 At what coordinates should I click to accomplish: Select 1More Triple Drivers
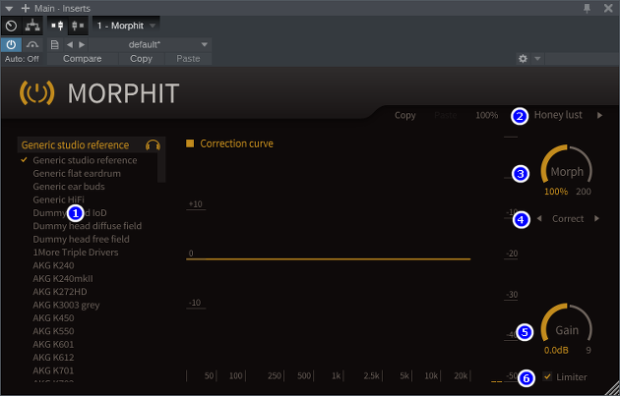click(x=76, y=252)
